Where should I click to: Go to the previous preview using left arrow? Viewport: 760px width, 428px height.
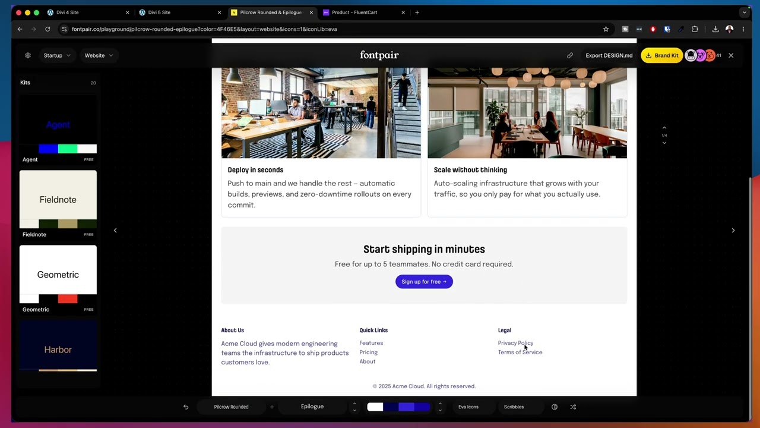click(x=115, y=231)
